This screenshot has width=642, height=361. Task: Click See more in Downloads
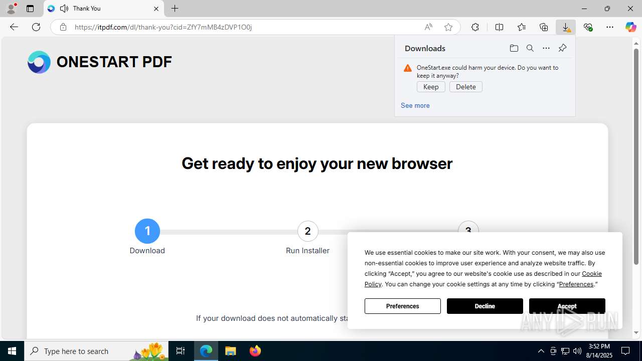[415, 105]
